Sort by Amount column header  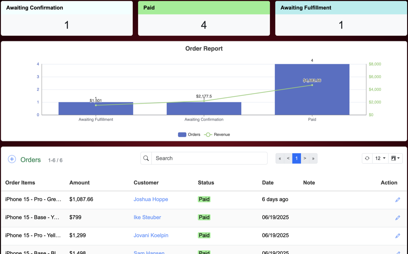point(79,183)
